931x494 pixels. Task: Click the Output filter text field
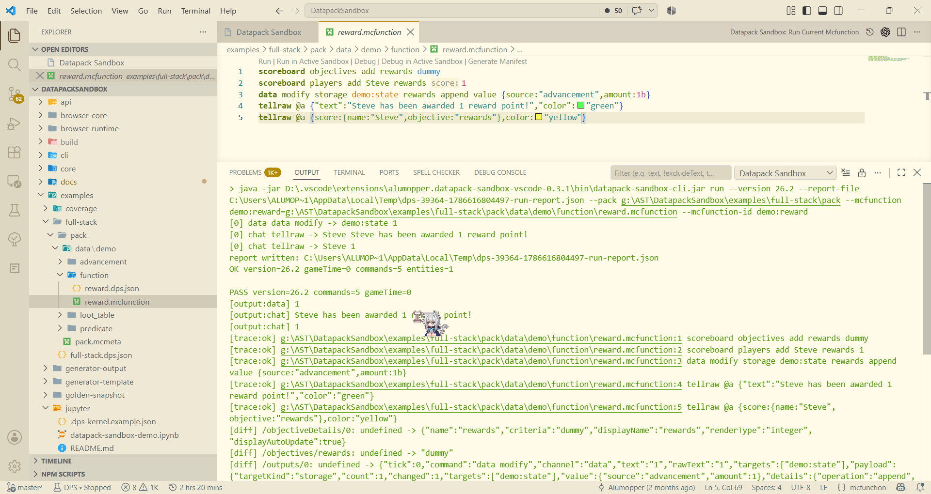(670, 173)
